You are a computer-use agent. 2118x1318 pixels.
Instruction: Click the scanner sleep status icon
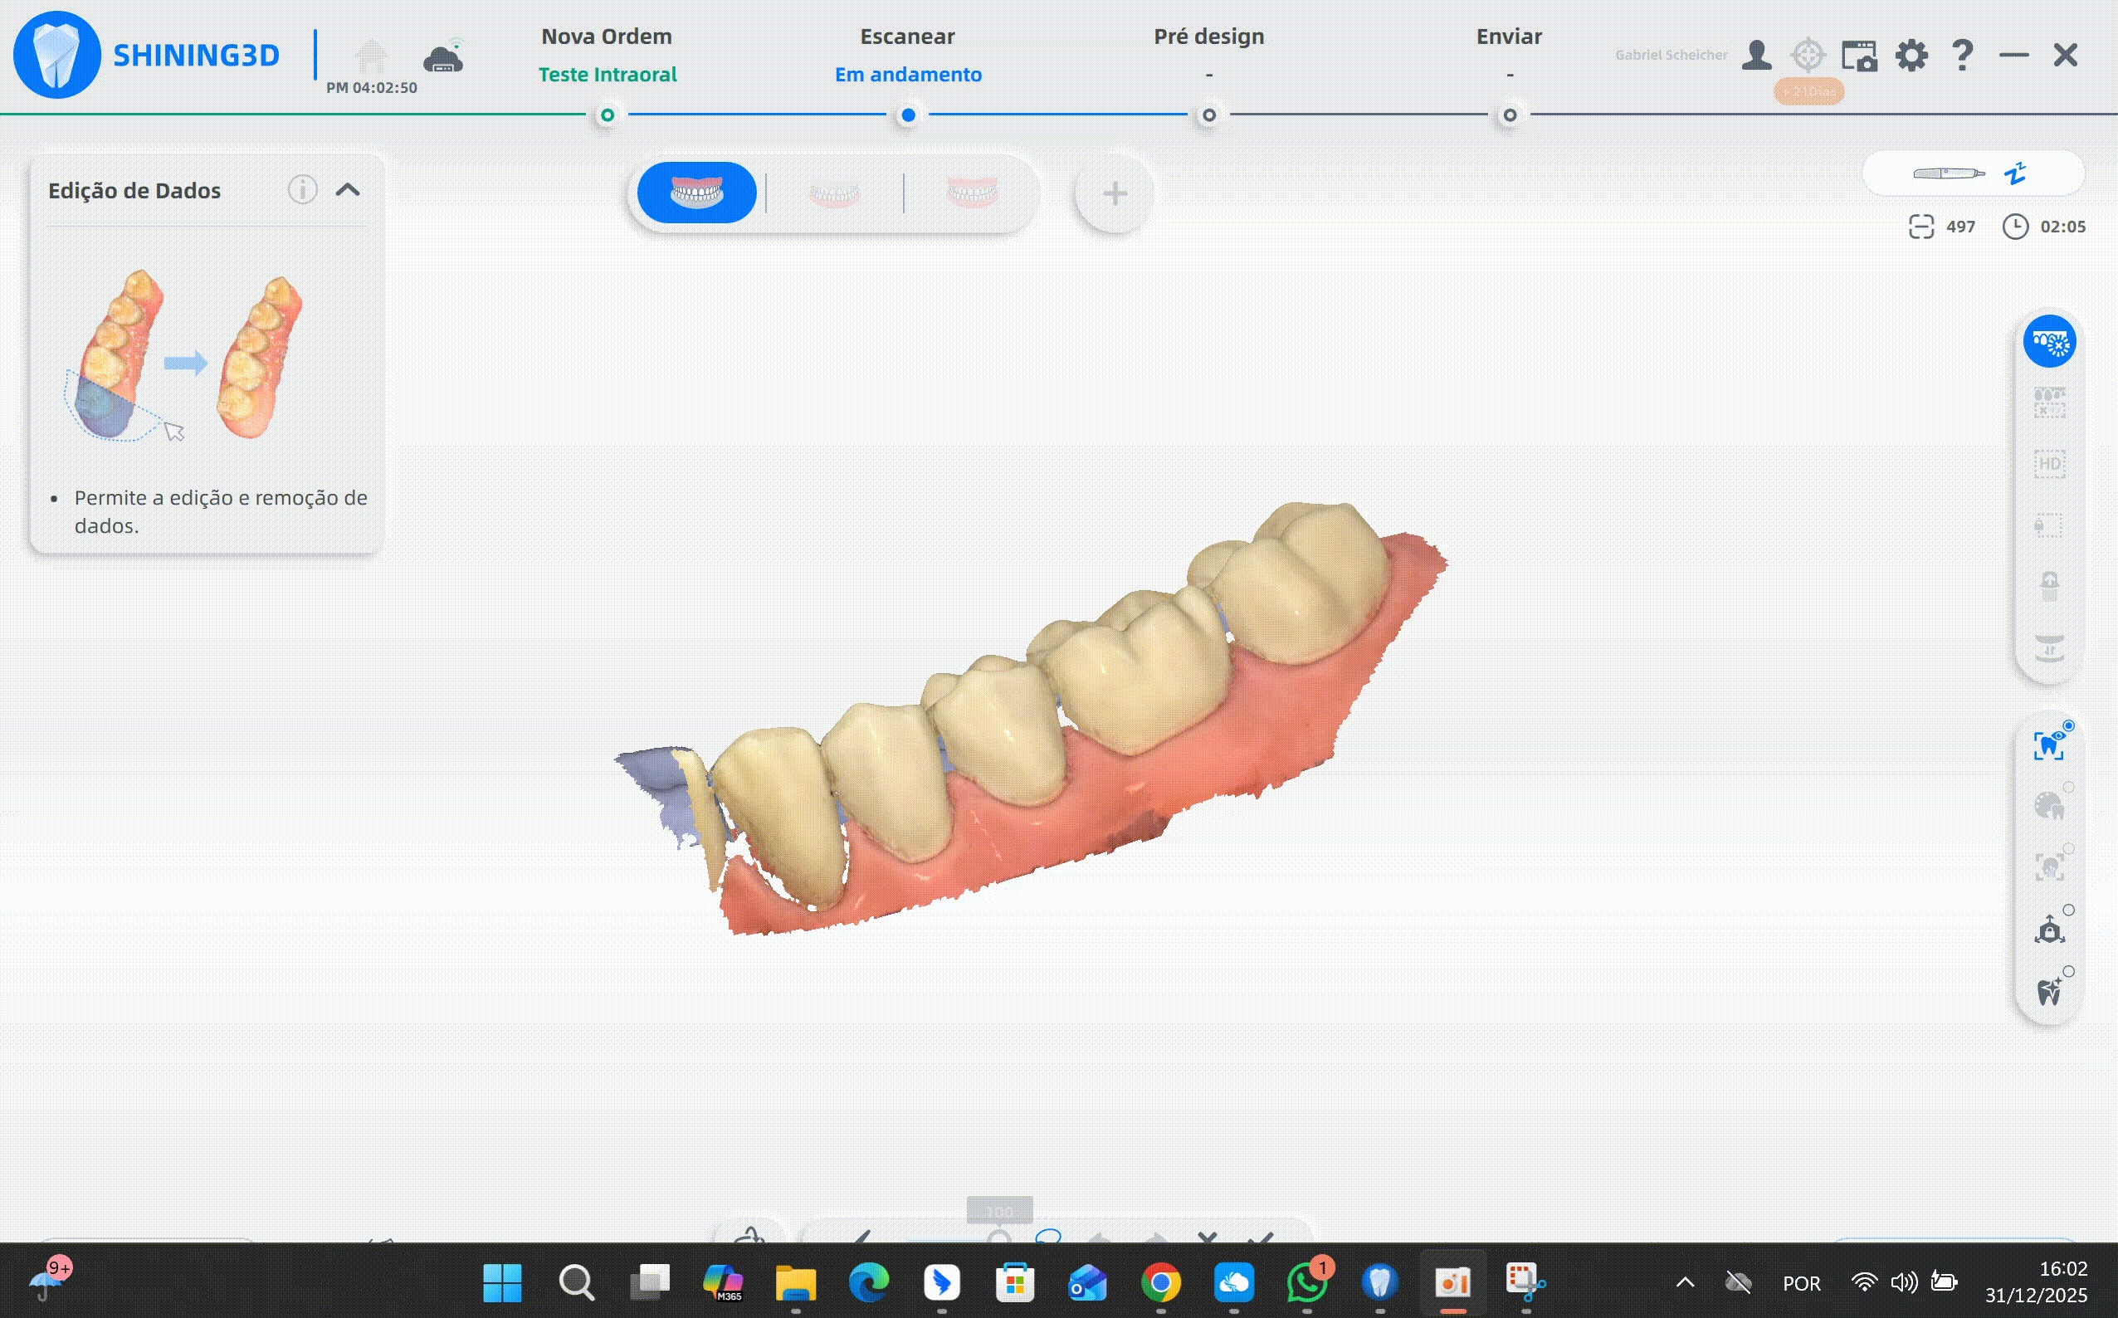pos(2014,174)
